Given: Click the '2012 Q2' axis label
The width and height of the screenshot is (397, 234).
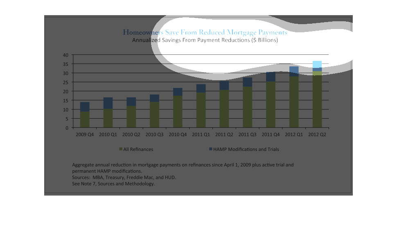Looking at the screenshot, I should click(x=317, y=135).
